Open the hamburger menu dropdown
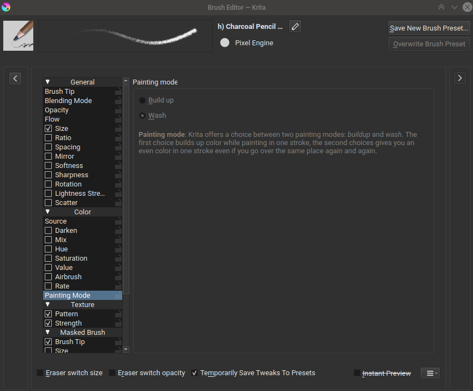This screenshot has width=473, height=391. coord(430,373)
